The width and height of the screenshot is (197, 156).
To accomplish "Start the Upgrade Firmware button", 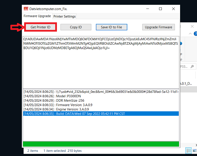I will tap(158, 27).
